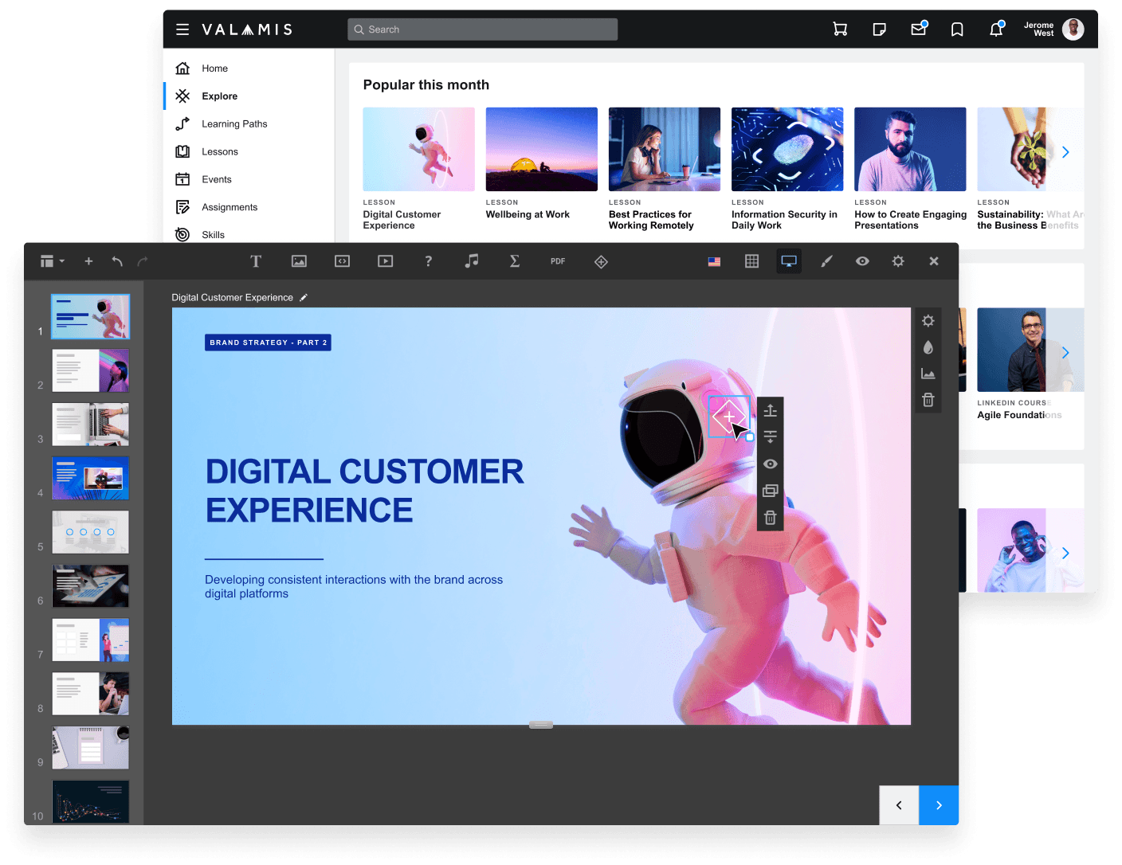Toggle hotspot element visibility eye

click(x=771, y=464)
